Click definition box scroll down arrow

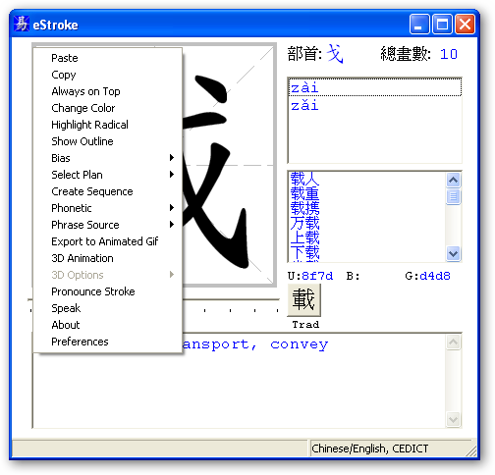[x=453, y=419]
